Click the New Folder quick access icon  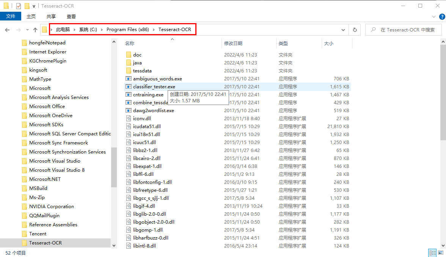pos(27,6)
